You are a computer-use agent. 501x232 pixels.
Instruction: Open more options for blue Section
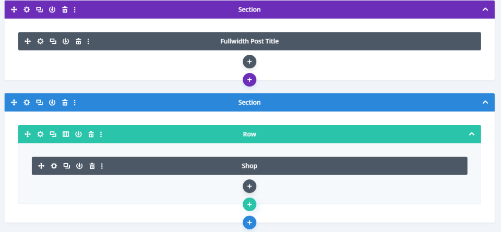[x=75, y=102]
